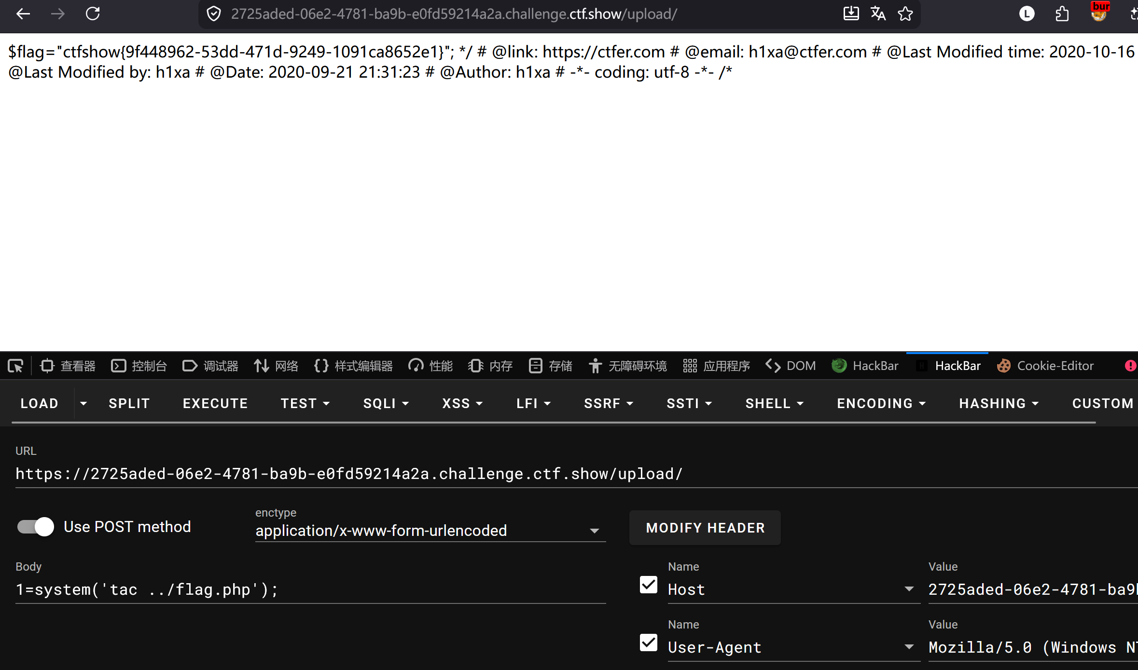Screen dimensions: 1138x670
Task: Click the Burp extension icon
Action: [x=1099, y=12]
